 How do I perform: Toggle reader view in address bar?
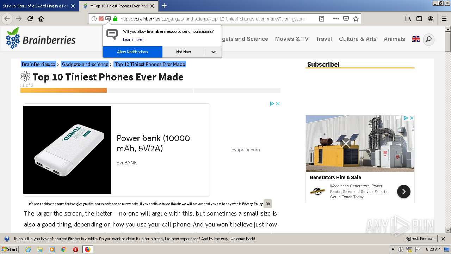pos(322,19)
